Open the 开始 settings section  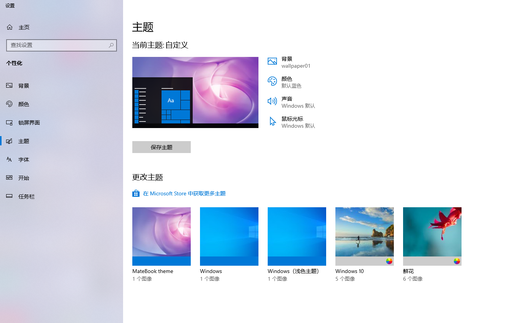(x=62, y=178)
